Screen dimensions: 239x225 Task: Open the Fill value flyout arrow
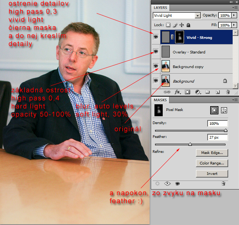(x=234, y=25)
